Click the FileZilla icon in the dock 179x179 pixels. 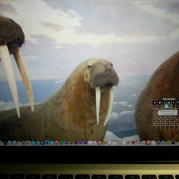pos(100,143)
